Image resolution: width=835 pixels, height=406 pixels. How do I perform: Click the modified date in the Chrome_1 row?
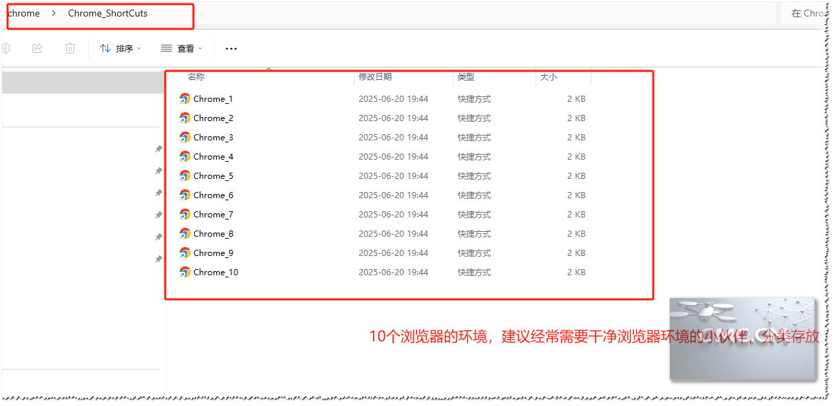[393, 98]
